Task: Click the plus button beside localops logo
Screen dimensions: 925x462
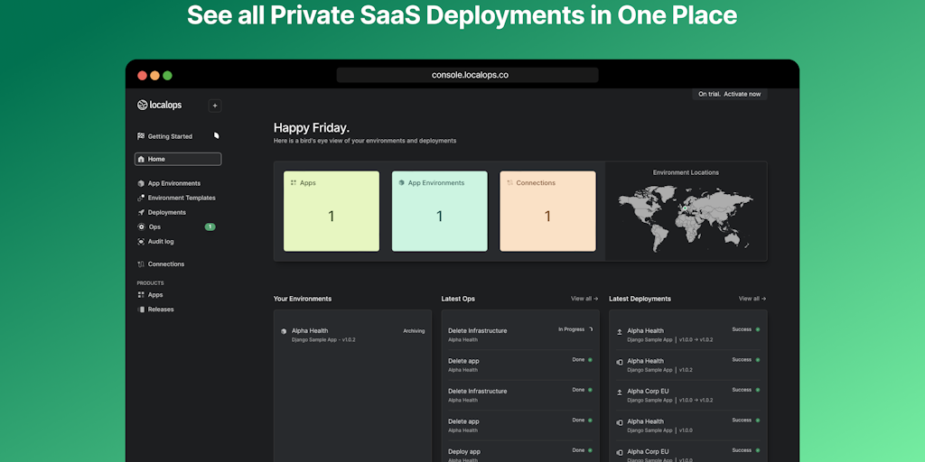Action: pos(215,106)
